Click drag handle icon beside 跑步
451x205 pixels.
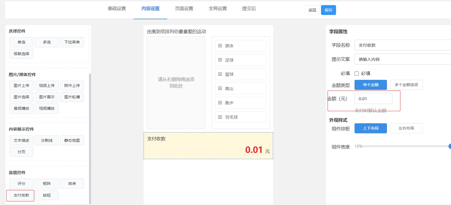pyautogui.click(x=220, y=103)
